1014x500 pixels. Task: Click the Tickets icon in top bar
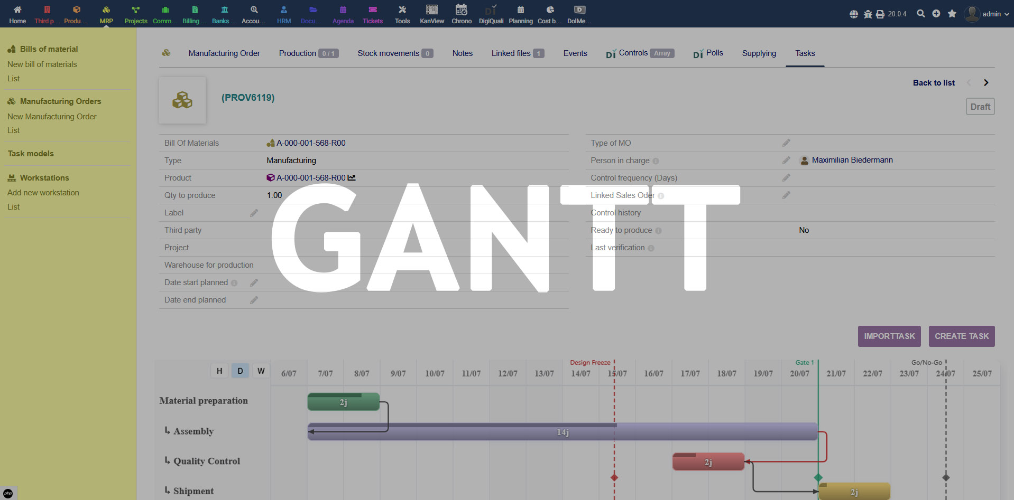pos(372,10)
